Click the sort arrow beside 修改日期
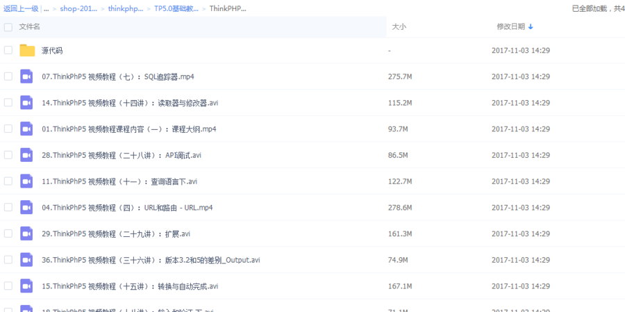The height and width of the screenshot is (312, 625). (531, 26)
